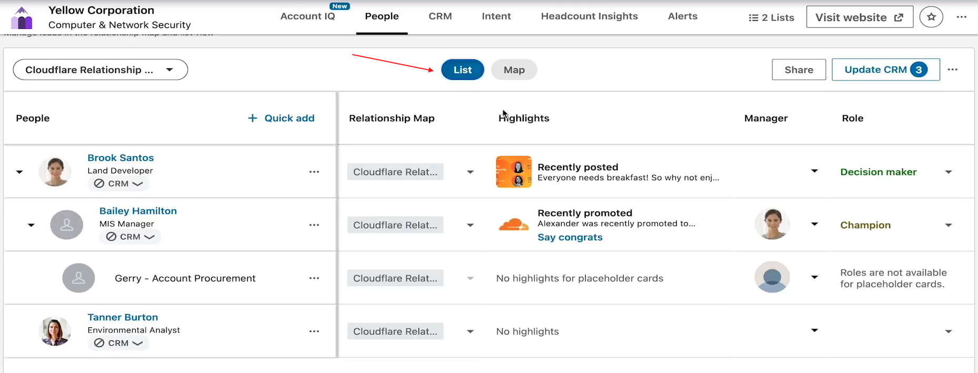Open more options for Tanner Burton row
The width and height of the screenshot is (978, 373).
coord(314,331)
